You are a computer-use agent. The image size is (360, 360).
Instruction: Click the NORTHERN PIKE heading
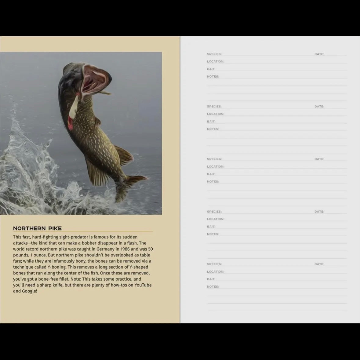pyautogui.click(x=37, y=228)
